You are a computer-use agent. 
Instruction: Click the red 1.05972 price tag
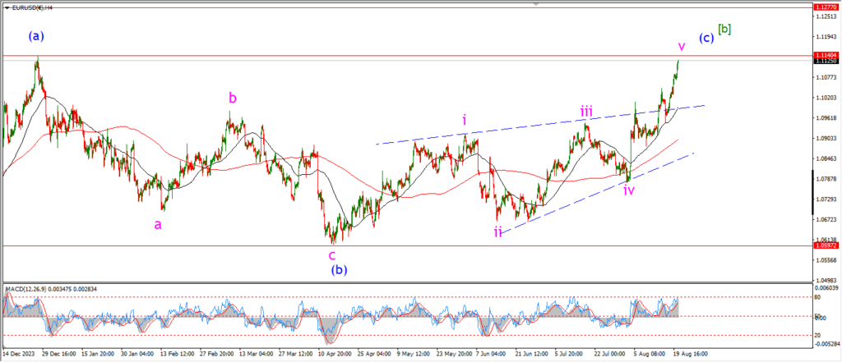click(x=824, y=245)
